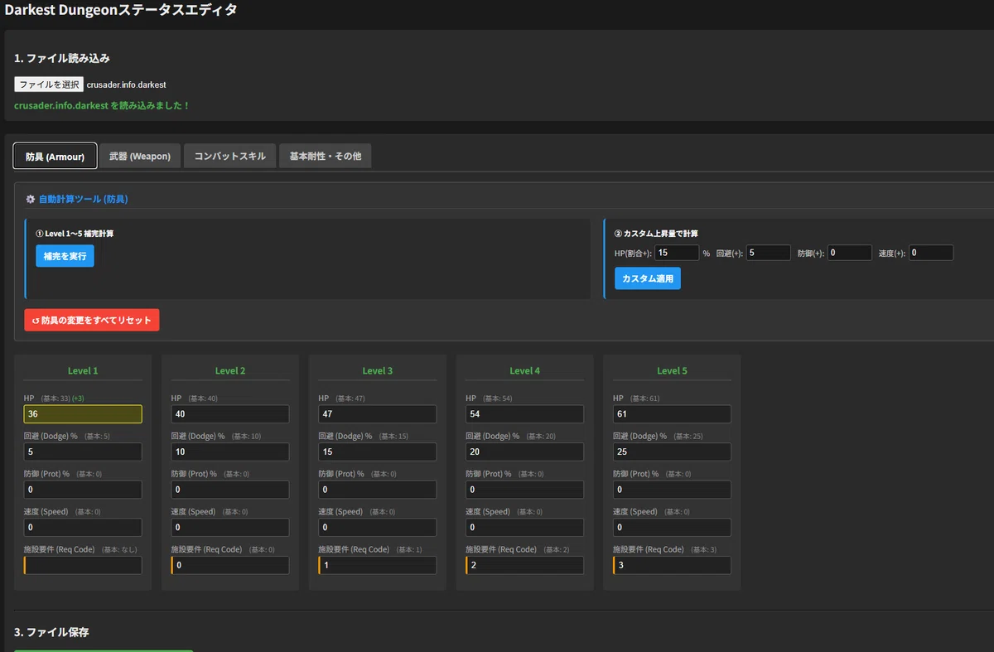Switch to the 武器 (Weapon) tab
Viewport: 994px width, 652px height.
140,156
